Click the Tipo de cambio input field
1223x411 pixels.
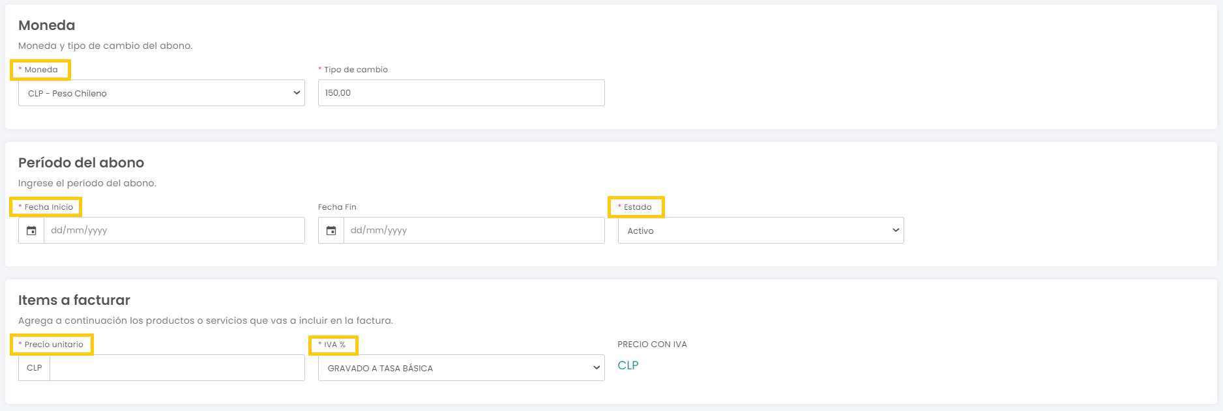[462, 92]
